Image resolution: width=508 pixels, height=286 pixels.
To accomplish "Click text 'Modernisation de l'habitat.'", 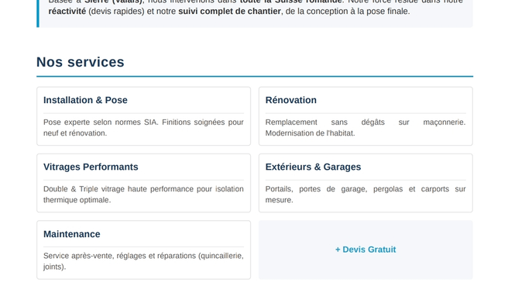I will tap(310, 133).
